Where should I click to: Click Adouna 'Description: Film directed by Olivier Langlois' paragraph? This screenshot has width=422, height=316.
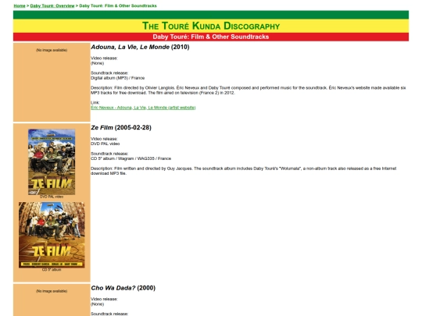(x=249, y=91)
